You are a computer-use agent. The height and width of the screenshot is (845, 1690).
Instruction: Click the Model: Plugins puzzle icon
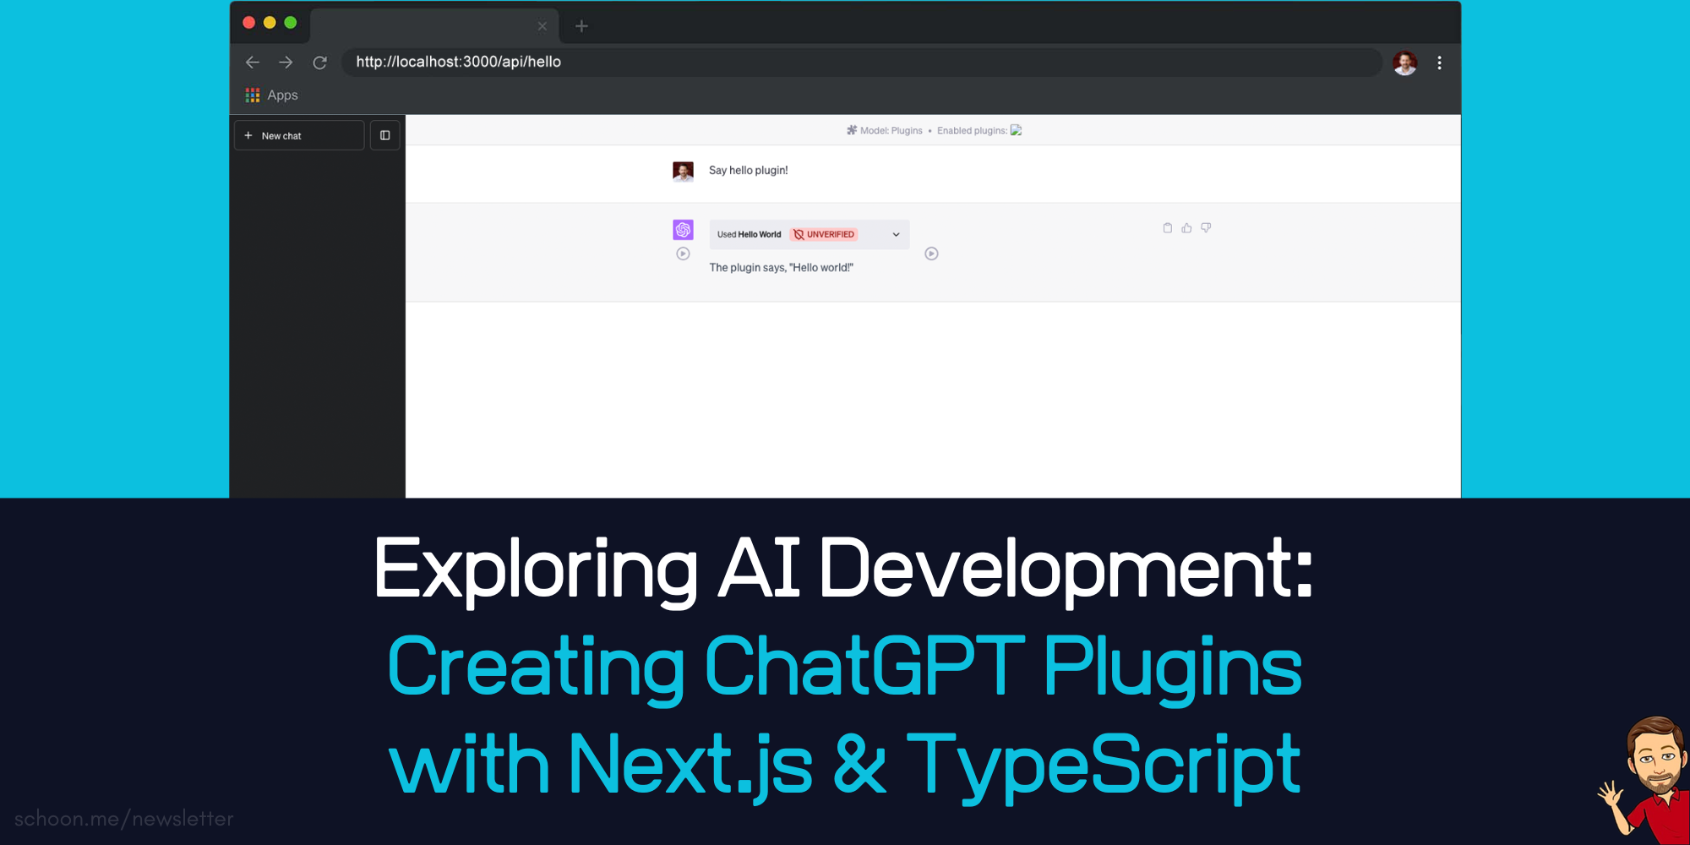pos(852,130)
